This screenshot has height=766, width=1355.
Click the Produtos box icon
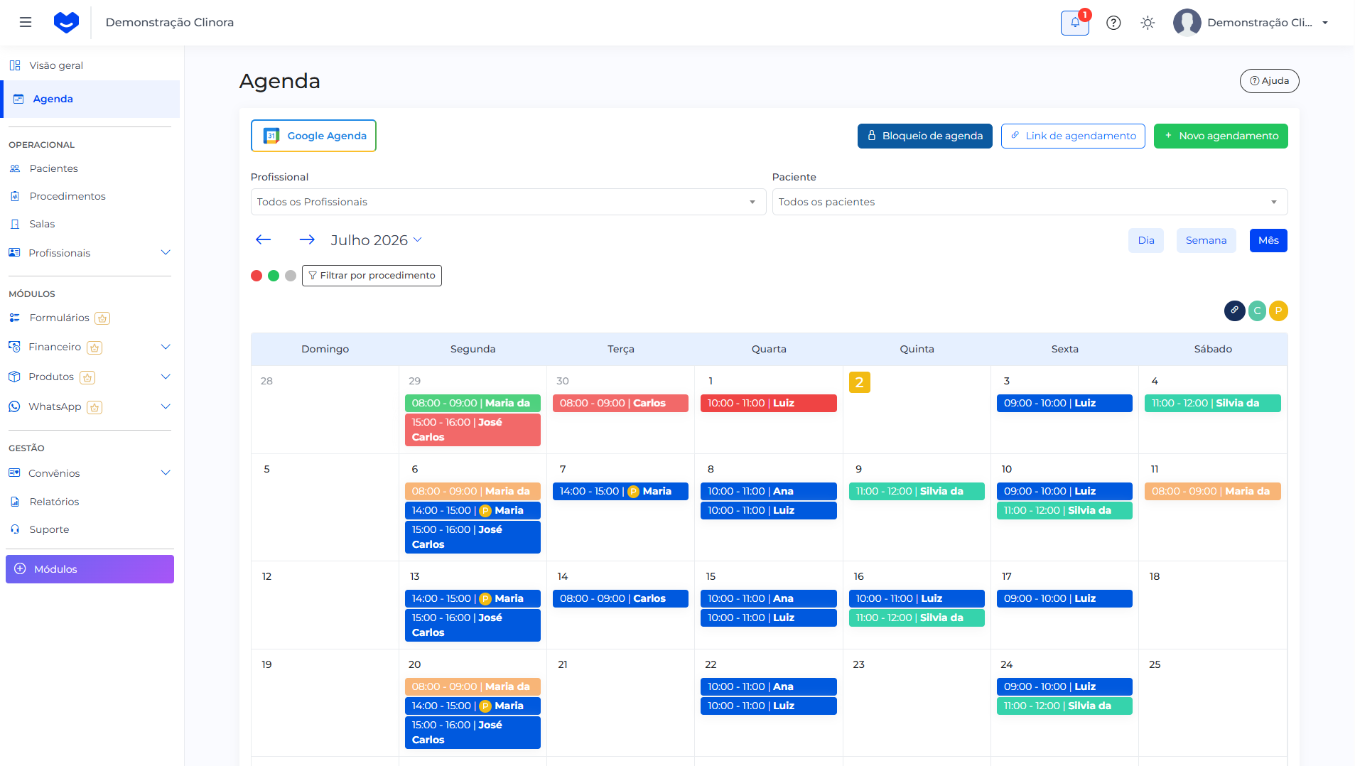click(14, 377)
